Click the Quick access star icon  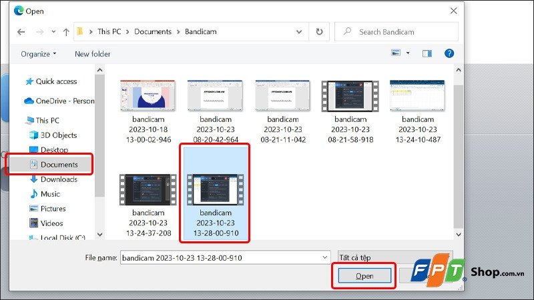pos(29,81)
